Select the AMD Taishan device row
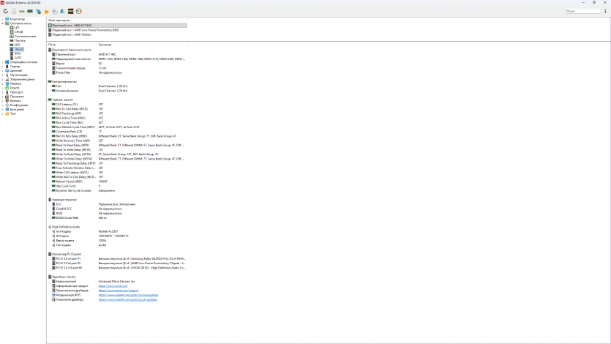 coord(72,34)
